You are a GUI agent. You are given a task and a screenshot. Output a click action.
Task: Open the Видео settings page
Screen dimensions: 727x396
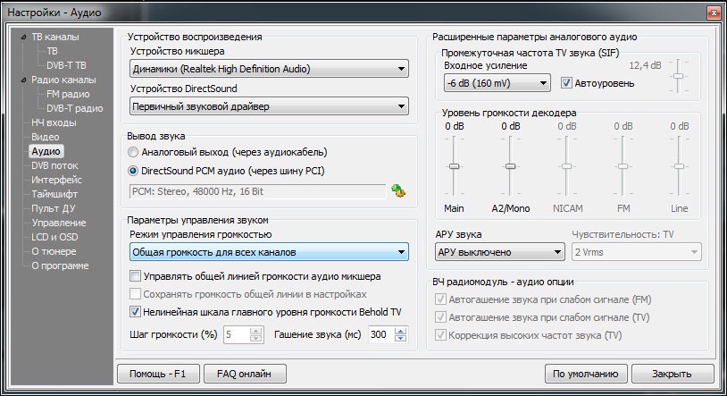point(46,137)
